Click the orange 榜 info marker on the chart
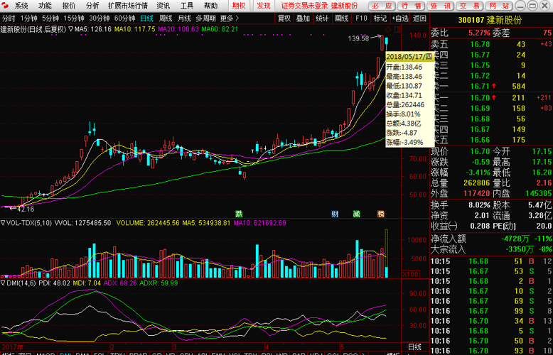553x355 pixels. [x=381, y=214]
